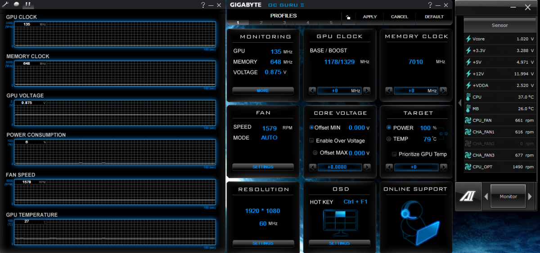
Task: Click the Vcore lightning sensor icon
Action: click(x=468, y=39)
